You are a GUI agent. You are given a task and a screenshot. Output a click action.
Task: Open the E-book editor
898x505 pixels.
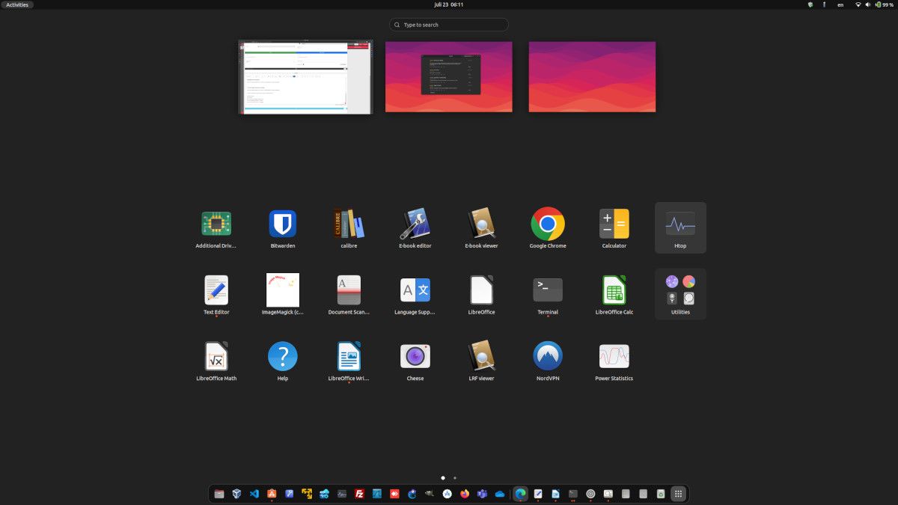pos(415,222)
